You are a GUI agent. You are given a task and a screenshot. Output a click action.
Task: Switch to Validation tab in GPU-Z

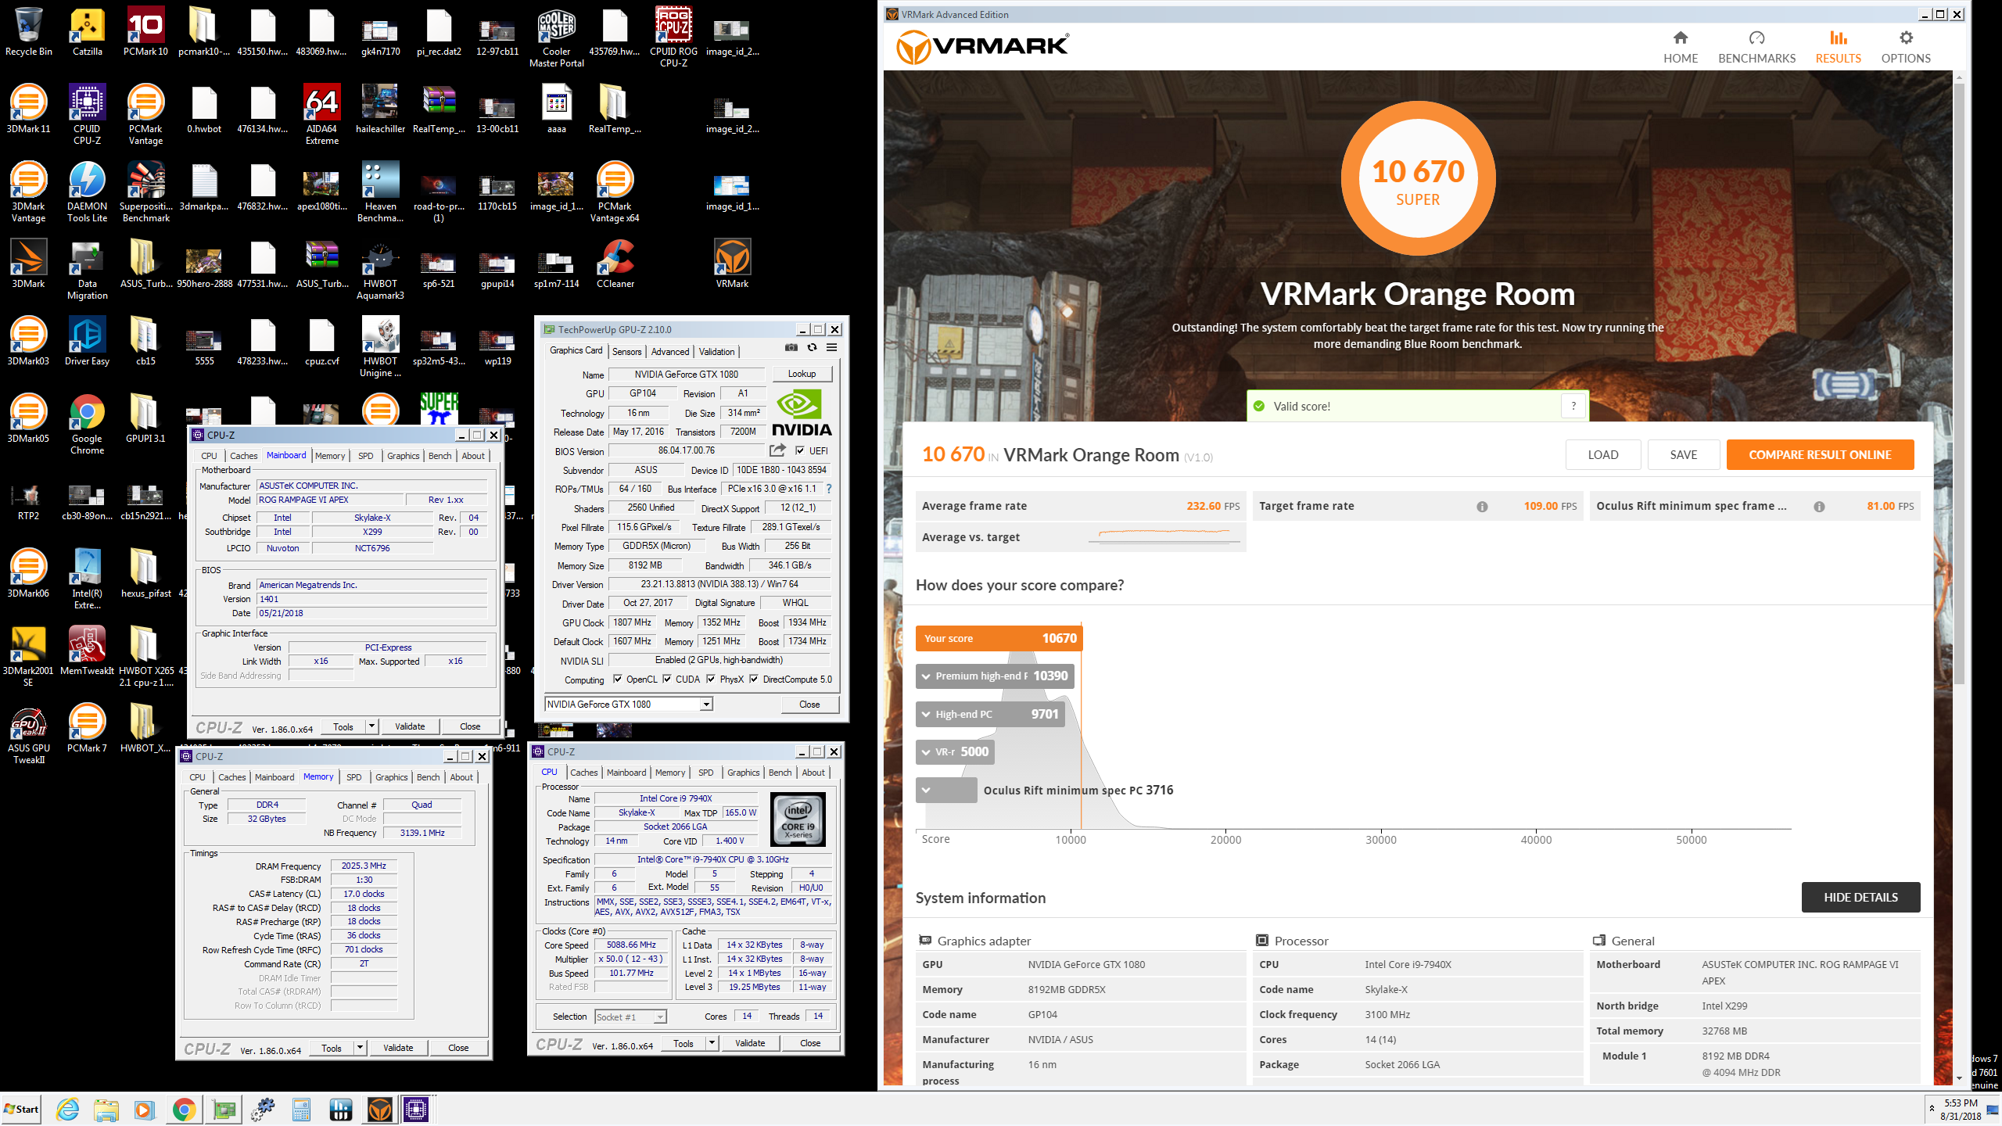pos(716,352)
